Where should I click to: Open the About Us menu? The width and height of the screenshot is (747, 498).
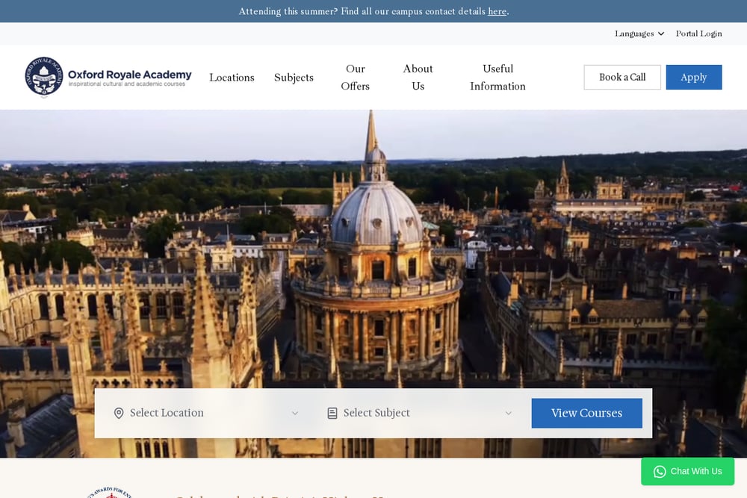coord(418,77)
